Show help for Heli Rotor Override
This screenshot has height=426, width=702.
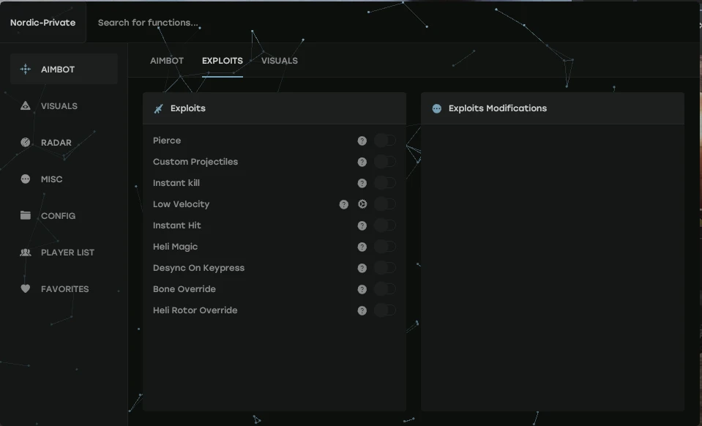click(x=362, y=311)
